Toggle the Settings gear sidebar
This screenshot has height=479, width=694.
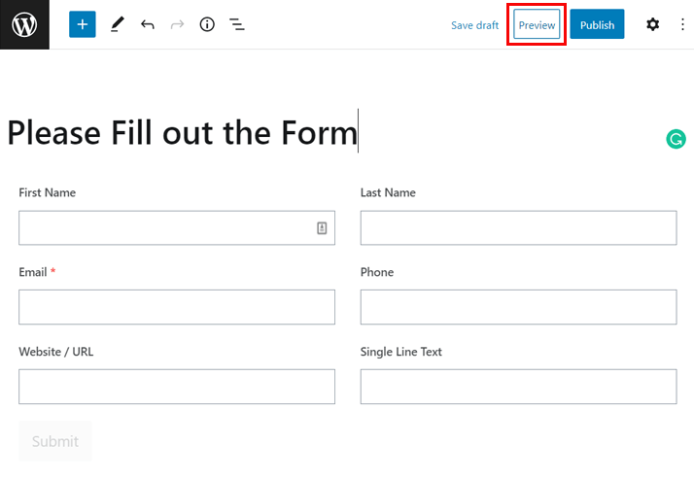point(652,24)
